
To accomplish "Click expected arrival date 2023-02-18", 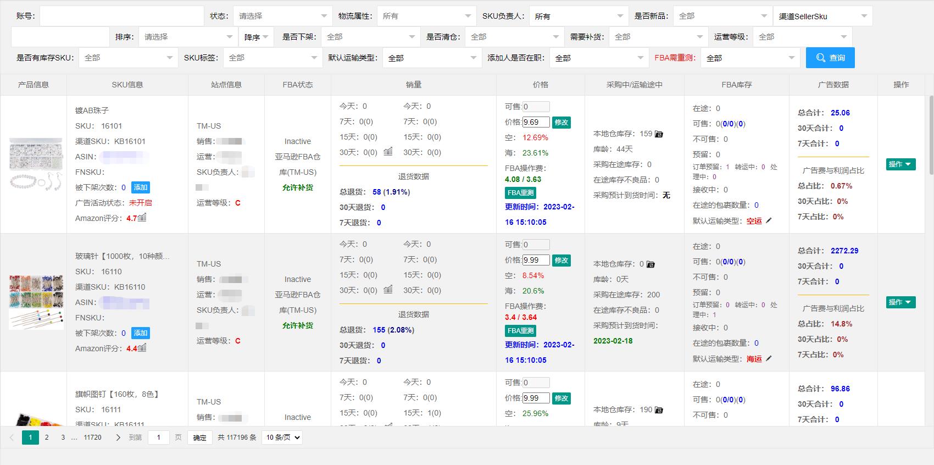I will [x=613, y=341].
